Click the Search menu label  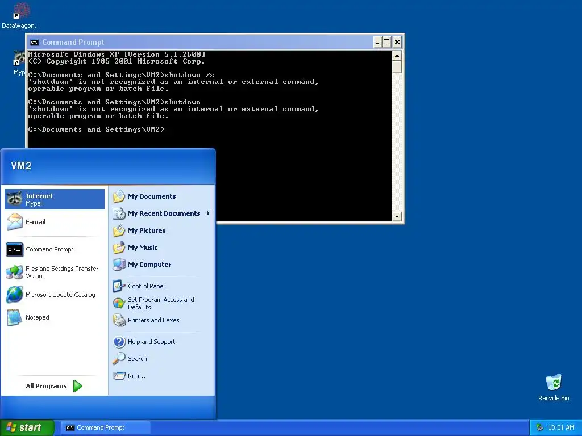pos(137,359)
